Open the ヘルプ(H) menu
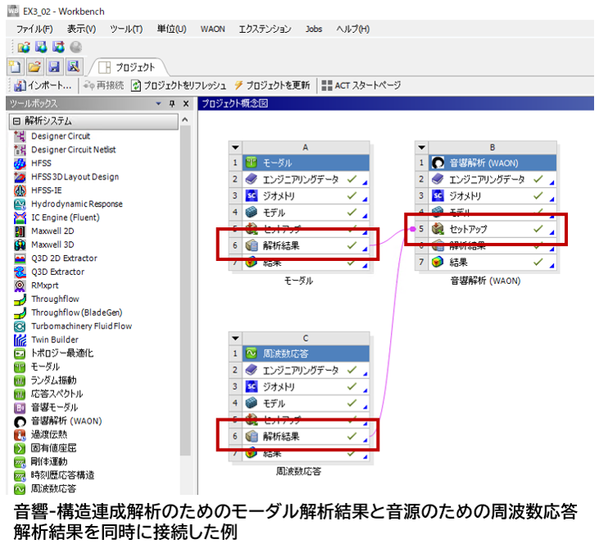Image resolution: width=599 pixels, height=544 pixels. point(352,29)
